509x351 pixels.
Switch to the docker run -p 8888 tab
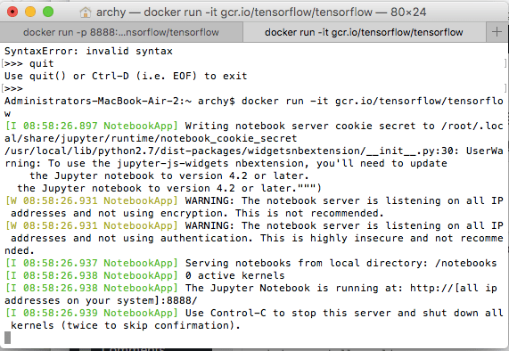pos(121,32)
